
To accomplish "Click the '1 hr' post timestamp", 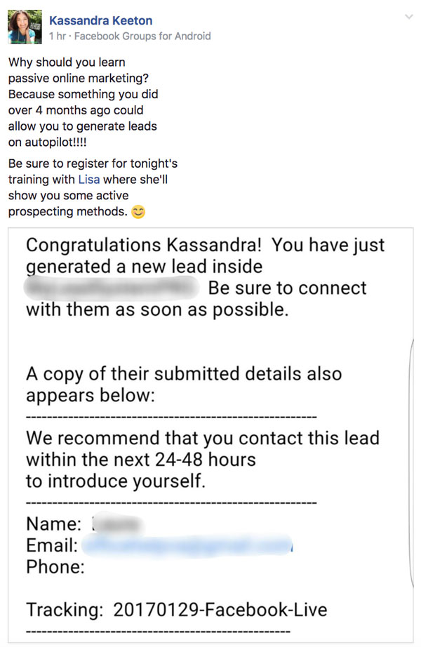I will coord(58,36).
